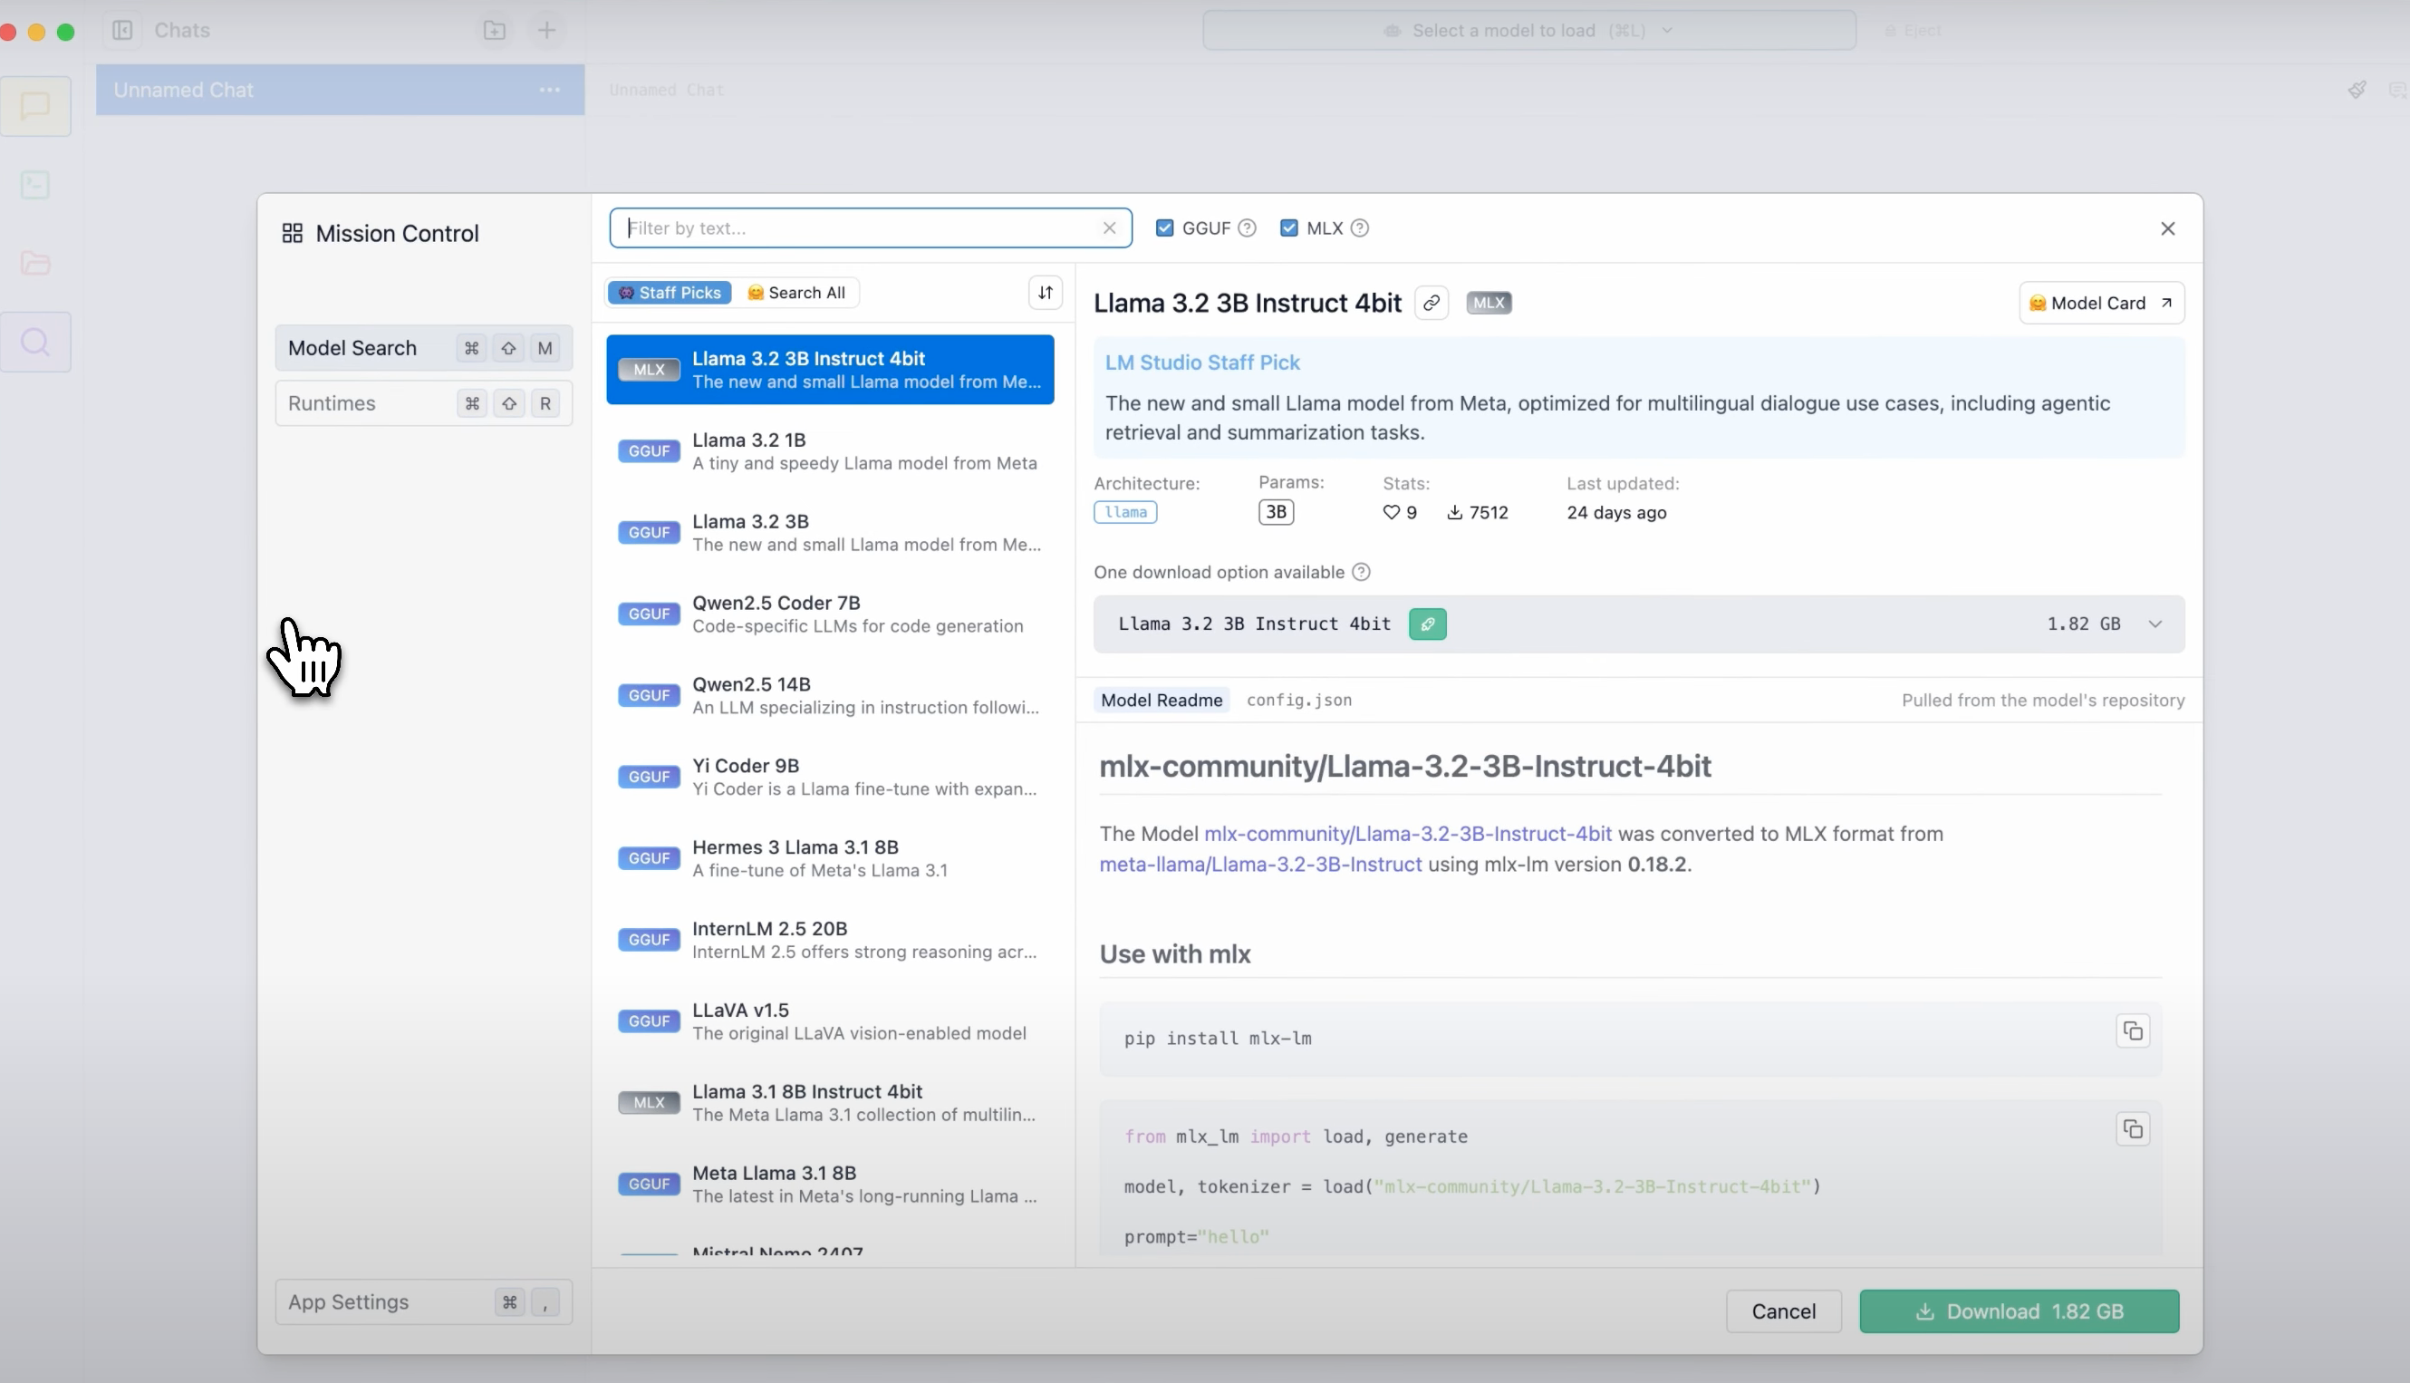Screen dimensions: 2410x1383
Task: Select Llama 3.2 3B GGUF model
Action: (x=830, y=533)
